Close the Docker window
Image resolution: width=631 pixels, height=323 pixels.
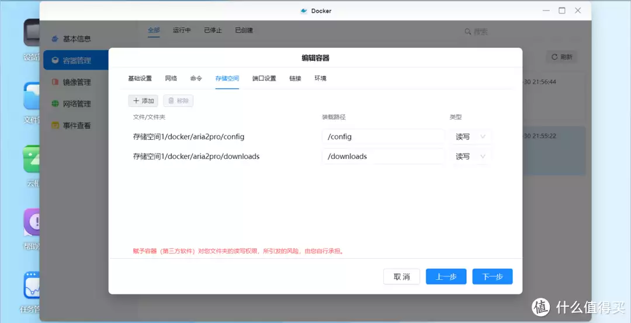click(x=578, y=11)
